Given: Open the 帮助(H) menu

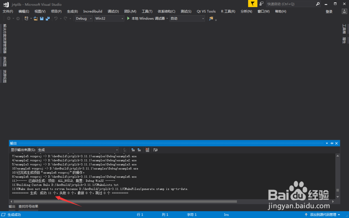Looking at the screenshot, I should 281,12.
